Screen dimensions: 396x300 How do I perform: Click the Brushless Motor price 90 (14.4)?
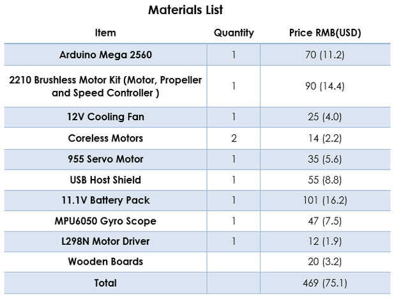click(325, 86)
